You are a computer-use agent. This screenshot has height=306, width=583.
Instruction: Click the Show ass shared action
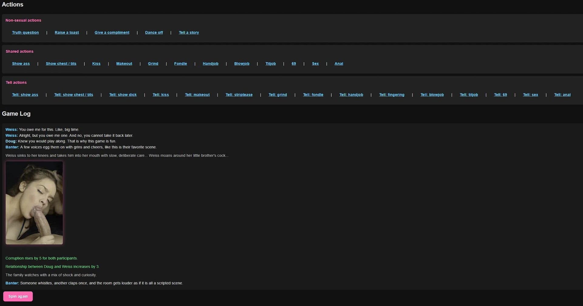coord(21,64)
